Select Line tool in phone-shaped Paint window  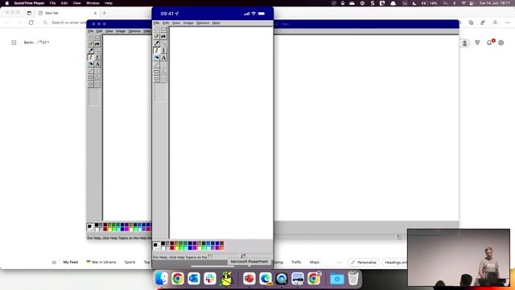(157, 64)
